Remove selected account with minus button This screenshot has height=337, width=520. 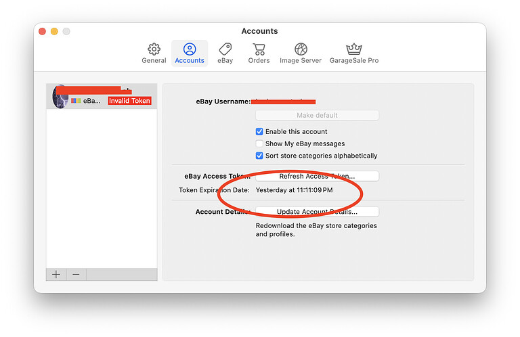pos(76,275)
